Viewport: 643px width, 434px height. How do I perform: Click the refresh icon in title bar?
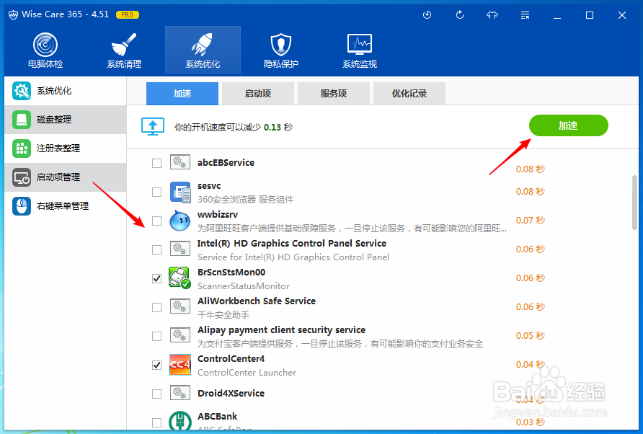pos(460,15)
